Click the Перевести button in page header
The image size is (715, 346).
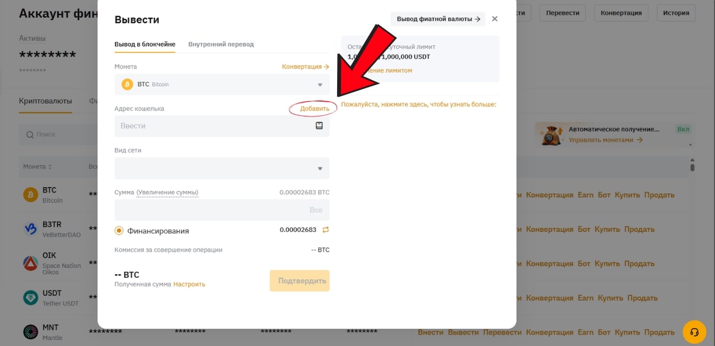(563, 13)
